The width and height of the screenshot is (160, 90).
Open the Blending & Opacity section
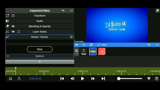tap(40, 26)
